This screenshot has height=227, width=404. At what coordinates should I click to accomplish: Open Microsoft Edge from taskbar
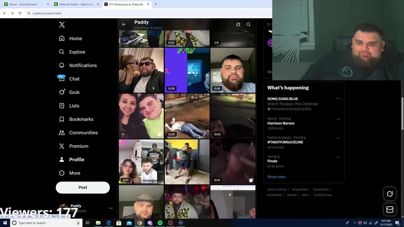click(x=109, y=223)
